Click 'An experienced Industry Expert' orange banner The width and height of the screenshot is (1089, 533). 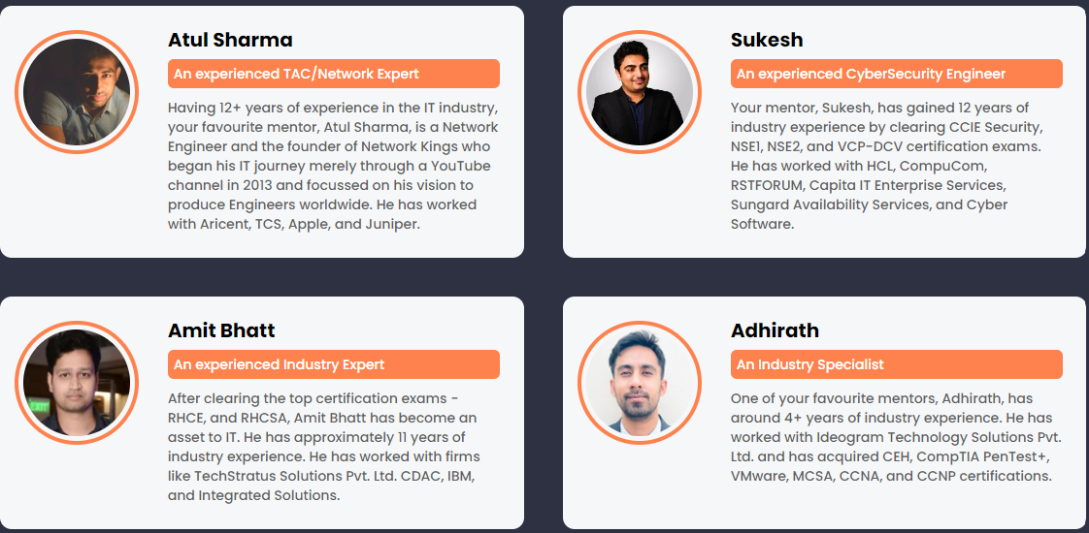pos(333,364)
